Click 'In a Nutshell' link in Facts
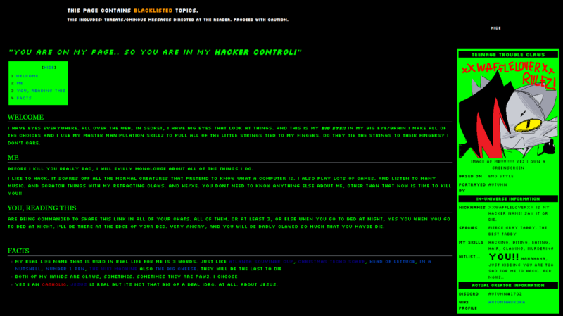The height and width of the screenshot is (316, 563). click(x=28, y=269)
